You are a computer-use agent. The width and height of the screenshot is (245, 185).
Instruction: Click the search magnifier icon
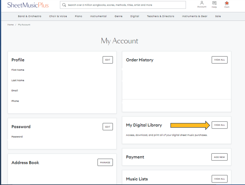(64, 5)
